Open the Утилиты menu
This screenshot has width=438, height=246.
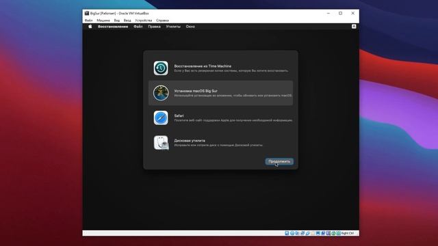click(173, 27)
